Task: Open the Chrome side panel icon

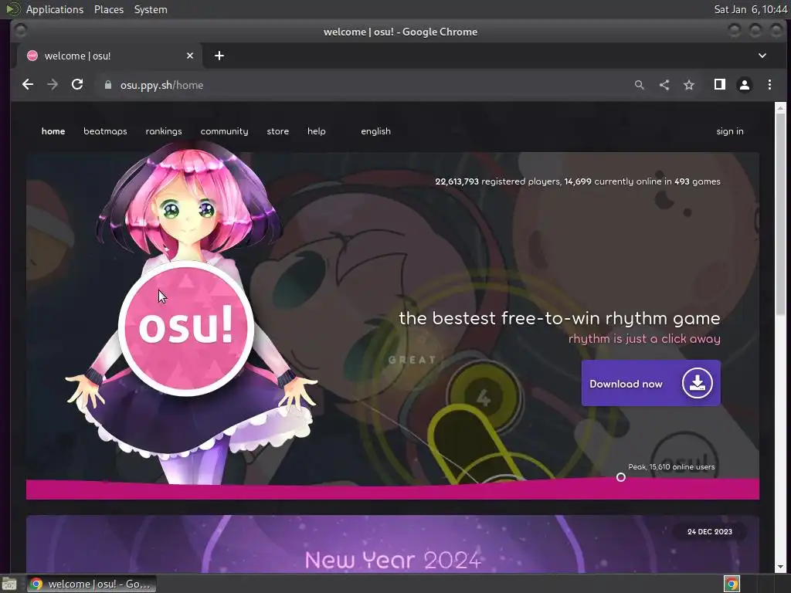Action: [720, 85]
